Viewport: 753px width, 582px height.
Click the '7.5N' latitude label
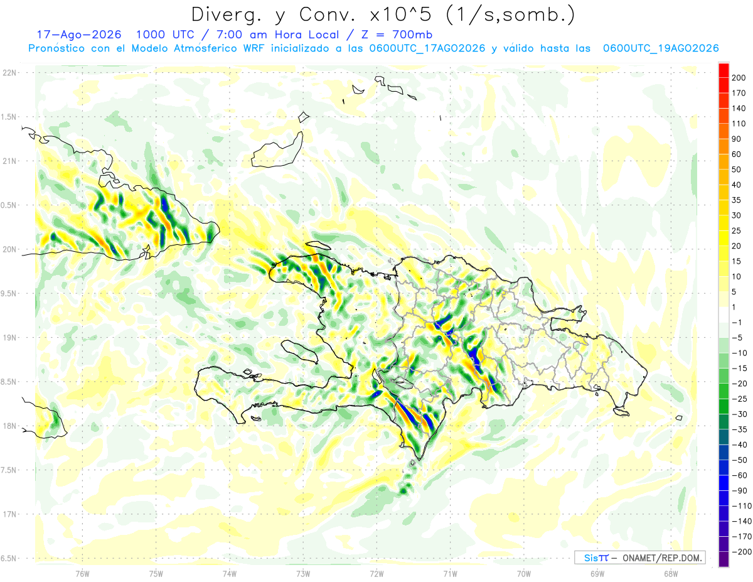(x=9, y=470)
